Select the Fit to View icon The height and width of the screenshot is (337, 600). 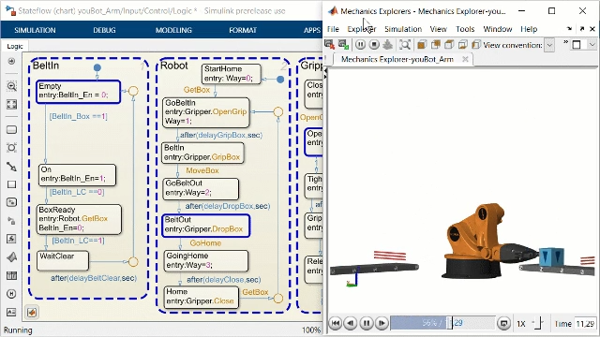click(12, 104)
